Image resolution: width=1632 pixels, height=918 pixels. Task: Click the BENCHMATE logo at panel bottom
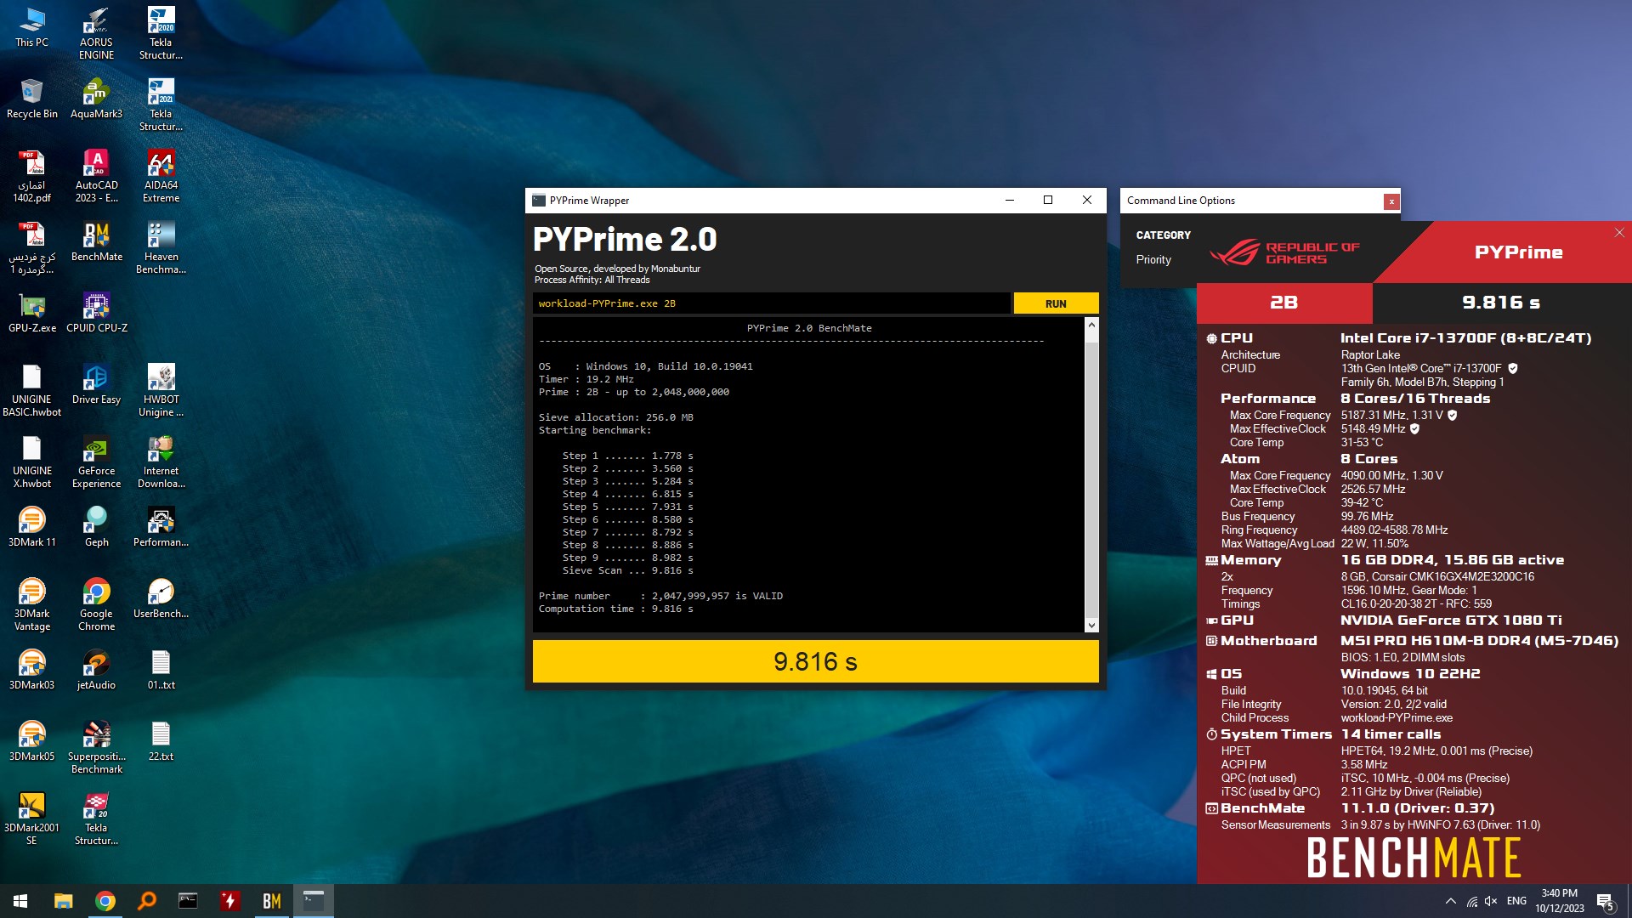(x=1414, y=857)
